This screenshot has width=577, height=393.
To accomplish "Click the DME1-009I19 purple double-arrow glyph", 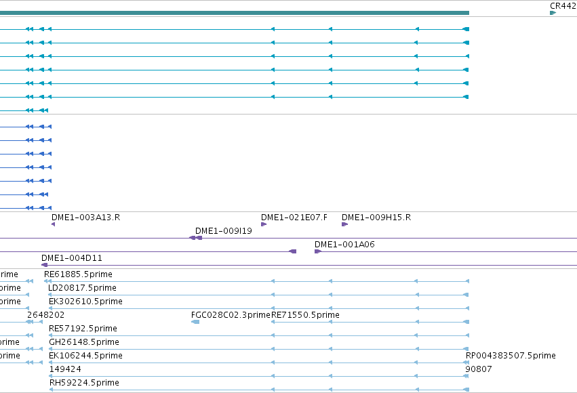I will pyautogui.click(x=195, y=238).
